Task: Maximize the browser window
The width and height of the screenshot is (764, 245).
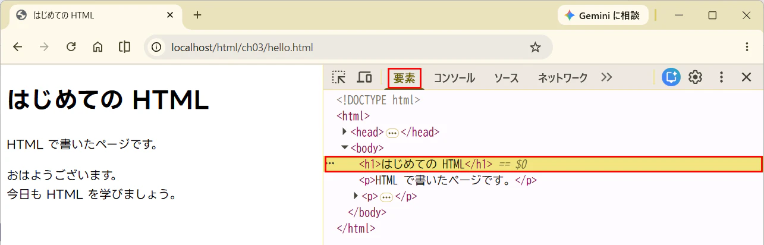Action: click(x=712, y=15)
